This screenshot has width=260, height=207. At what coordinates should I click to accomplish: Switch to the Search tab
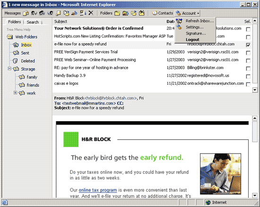tap(33, 22)
